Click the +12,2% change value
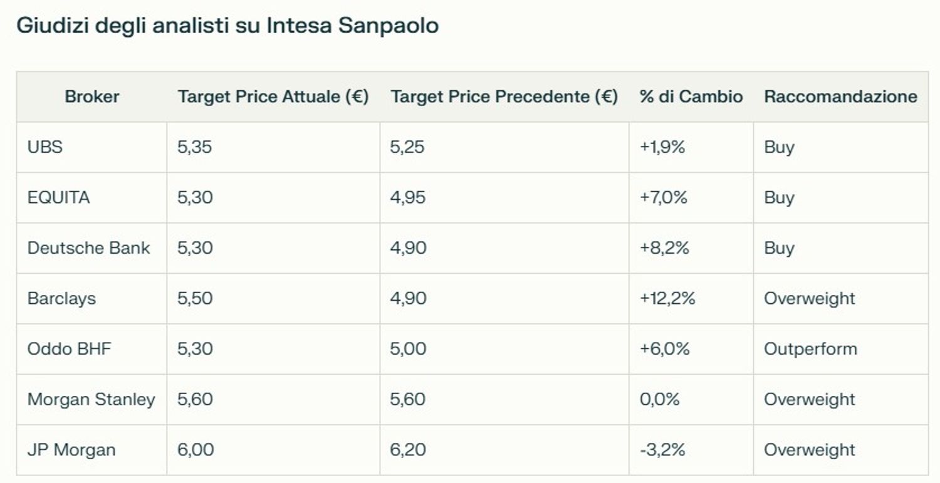940x483 pixels. coord(667,299)
